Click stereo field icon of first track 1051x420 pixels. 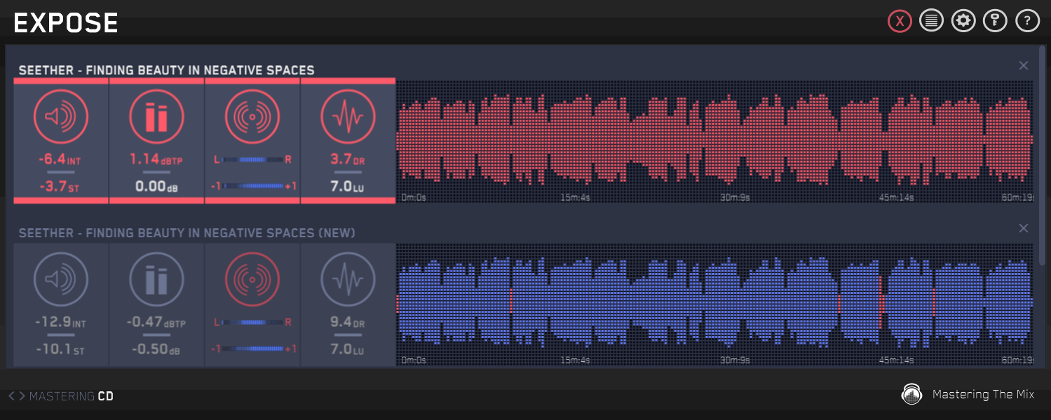pyautogui.click(x=252, y=117)
